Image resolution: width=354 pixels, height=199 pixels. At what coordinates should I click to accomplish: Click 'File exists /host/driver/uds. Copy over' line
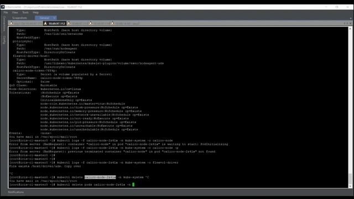pyautogui.click(x=45, y=166)
